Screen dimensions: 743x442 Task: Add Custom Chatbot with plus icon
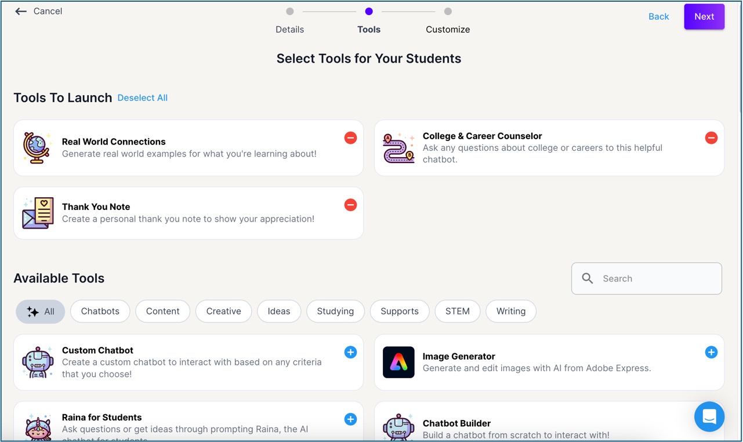[x=350, y=352]
